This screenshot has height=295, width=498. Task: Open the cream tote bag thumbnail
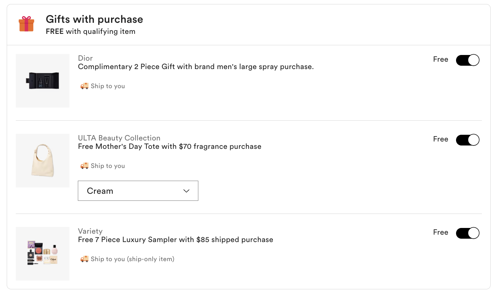[43, 161]
